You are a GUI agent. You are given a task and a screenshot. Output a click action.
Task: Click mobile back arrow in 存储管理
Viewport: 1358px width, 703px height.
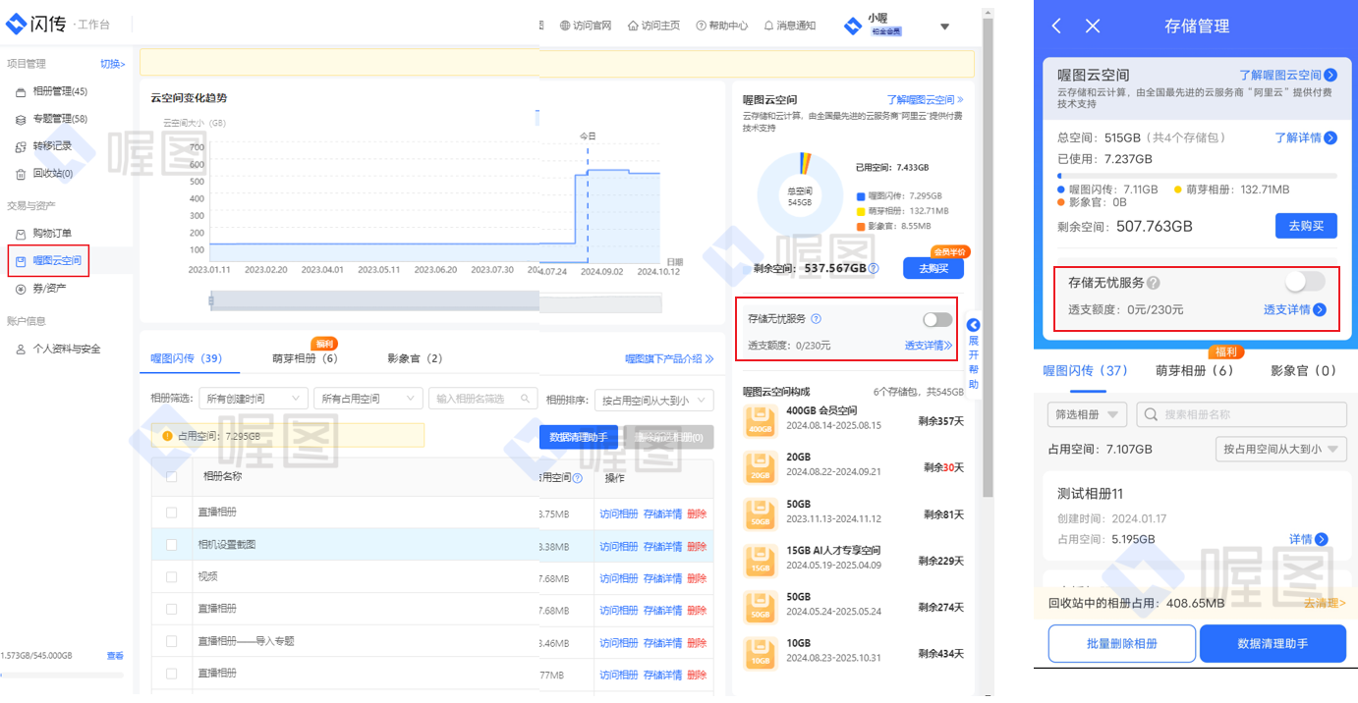(1056, 27)
